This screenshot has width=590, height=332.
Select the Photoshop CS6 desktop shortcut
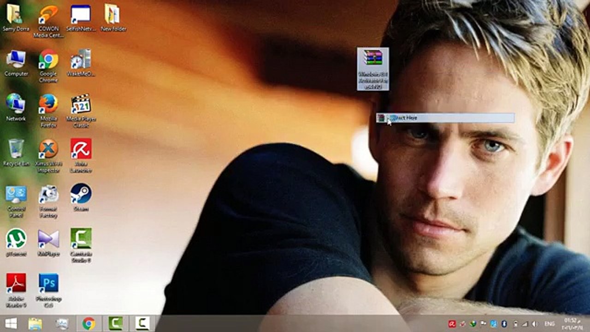[48, 291]
